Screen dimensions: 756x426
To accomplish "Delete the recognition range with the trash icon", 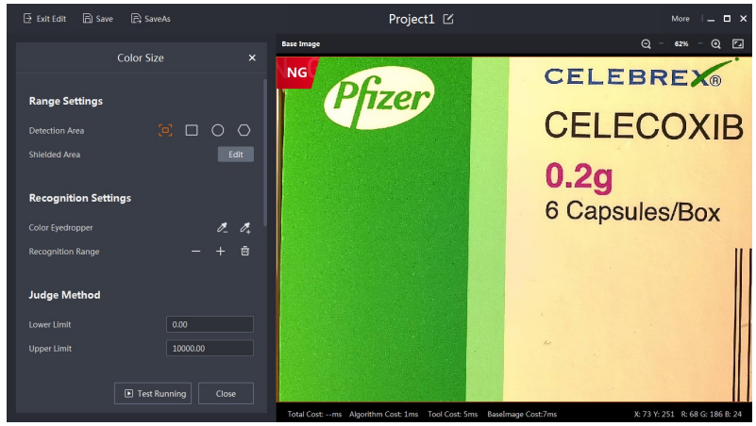I will (245, 251).
